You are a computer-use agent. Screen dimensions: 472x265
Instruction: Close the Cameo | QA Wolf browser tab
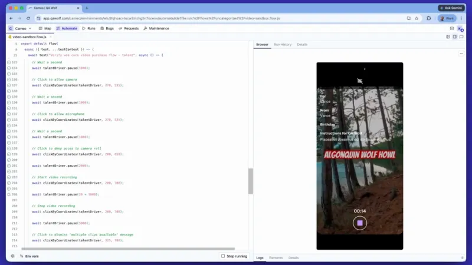[78, 8]
